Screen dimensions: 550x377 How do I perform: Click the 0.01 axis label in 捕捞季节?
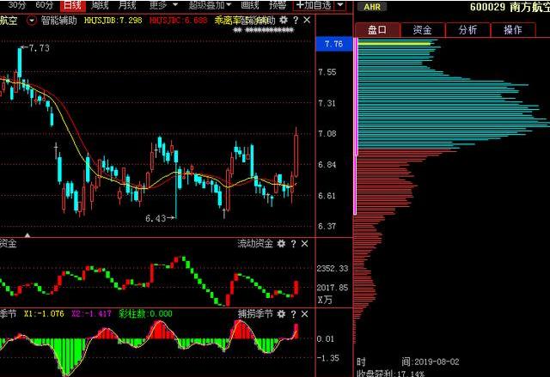pos(325,339)
